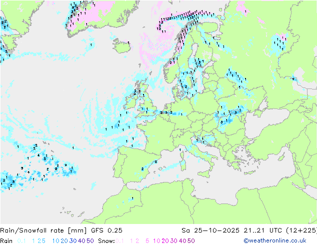Viewport: 317px width, 245px height.
Task: Click the "Rain" legend label
Action: pos(6,241)
